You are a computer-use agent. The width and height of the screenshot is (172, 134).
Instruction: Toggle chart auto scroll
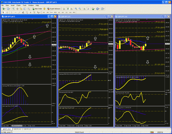coord(84,9)
